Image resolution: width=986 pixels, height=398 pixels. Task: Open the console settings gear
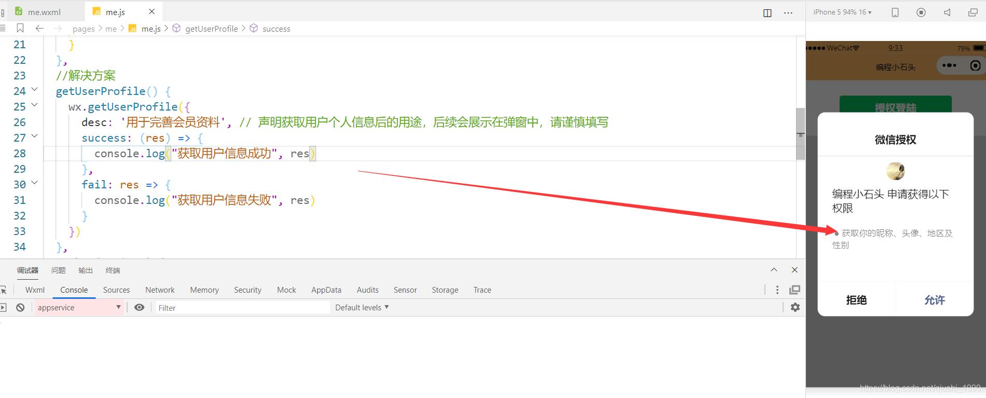click(795, 308)
